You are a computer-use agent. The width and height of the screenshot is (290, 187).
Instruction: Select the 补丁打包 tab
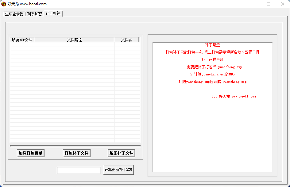coord(53,13)
